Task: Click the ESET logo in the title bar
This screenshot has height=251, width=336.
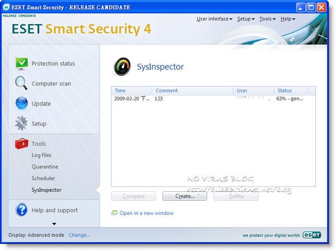Action: pyautogui.click(x=6, y=7)
